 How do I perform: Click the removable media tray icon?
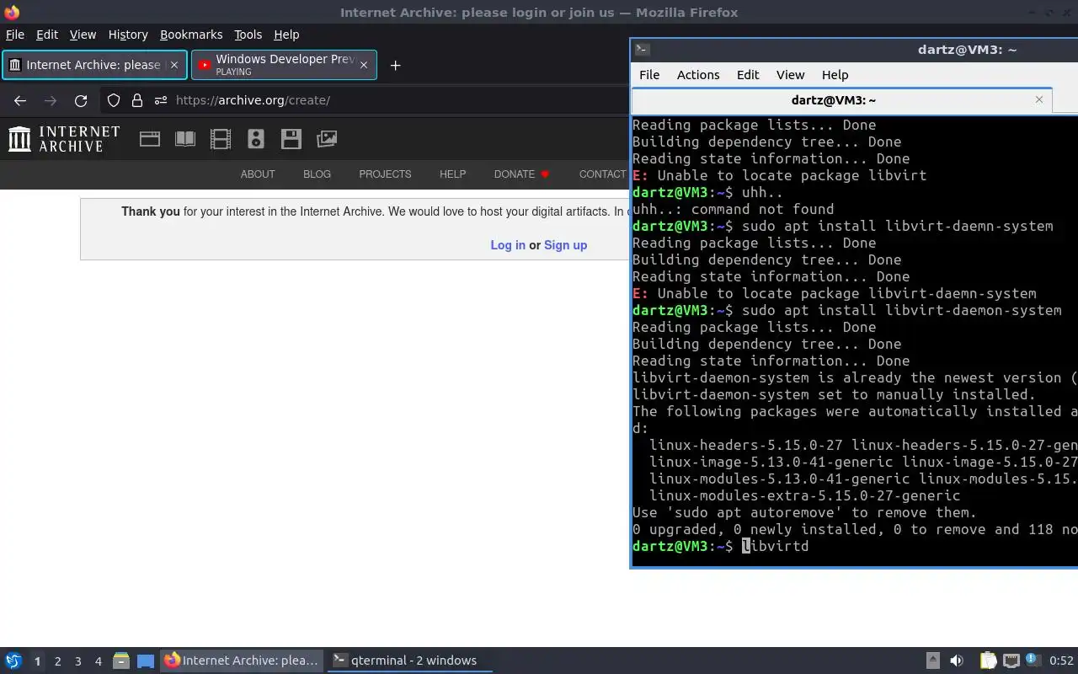932,661
